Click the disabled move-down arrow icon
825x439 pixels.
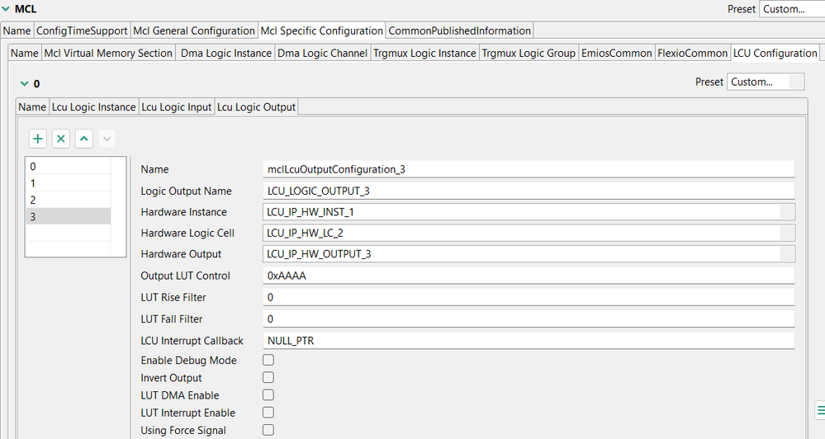click(107, 139)
